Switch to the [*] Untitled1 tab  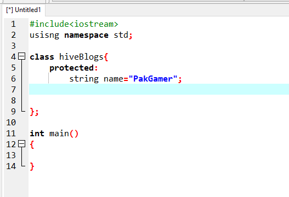(x=23, y=10)
